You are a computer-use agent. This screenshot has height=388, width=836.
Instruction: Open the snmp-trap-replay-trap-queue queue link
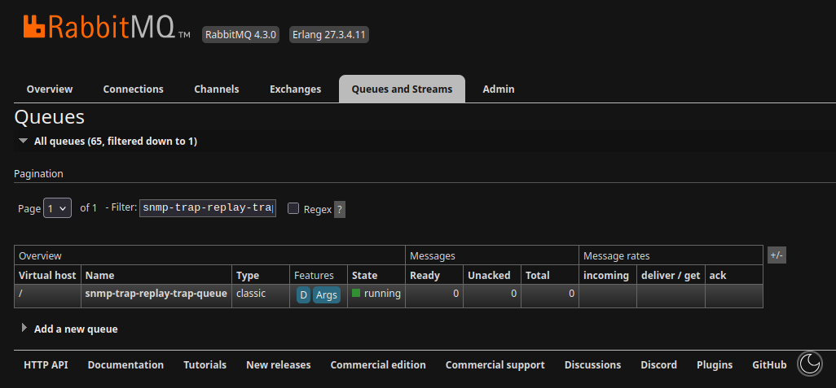tap(156, 294)
